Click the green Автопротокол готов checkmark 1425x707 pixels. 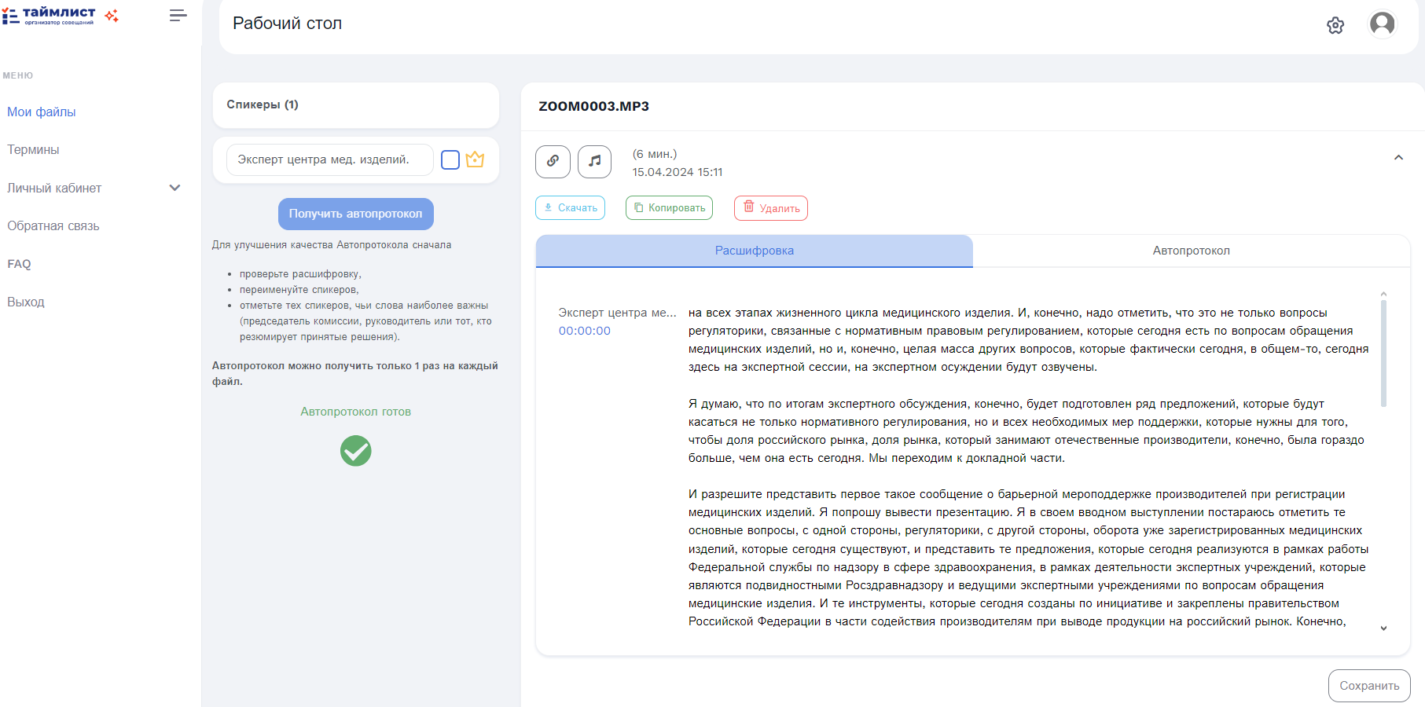355,451
